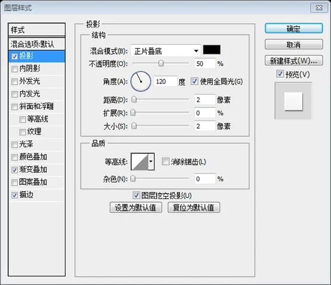Enable the 内阴影 checkbox
The width and height of the screenshot is (331, 285).
[14, 69]
